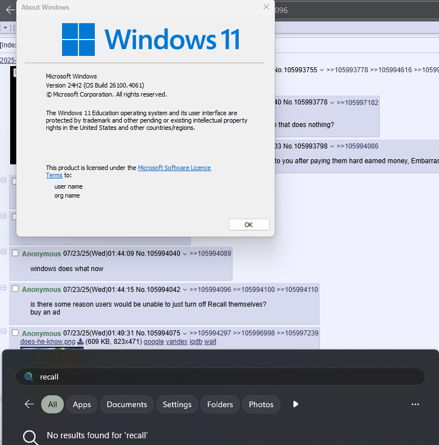Follow reply link >>105994110

[x=297, y=290]
